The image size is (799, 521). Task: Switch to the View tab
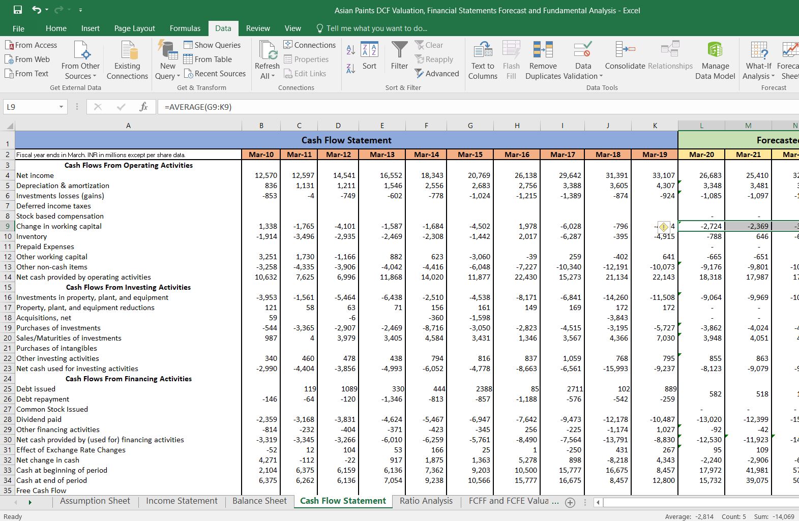[292, 28]
